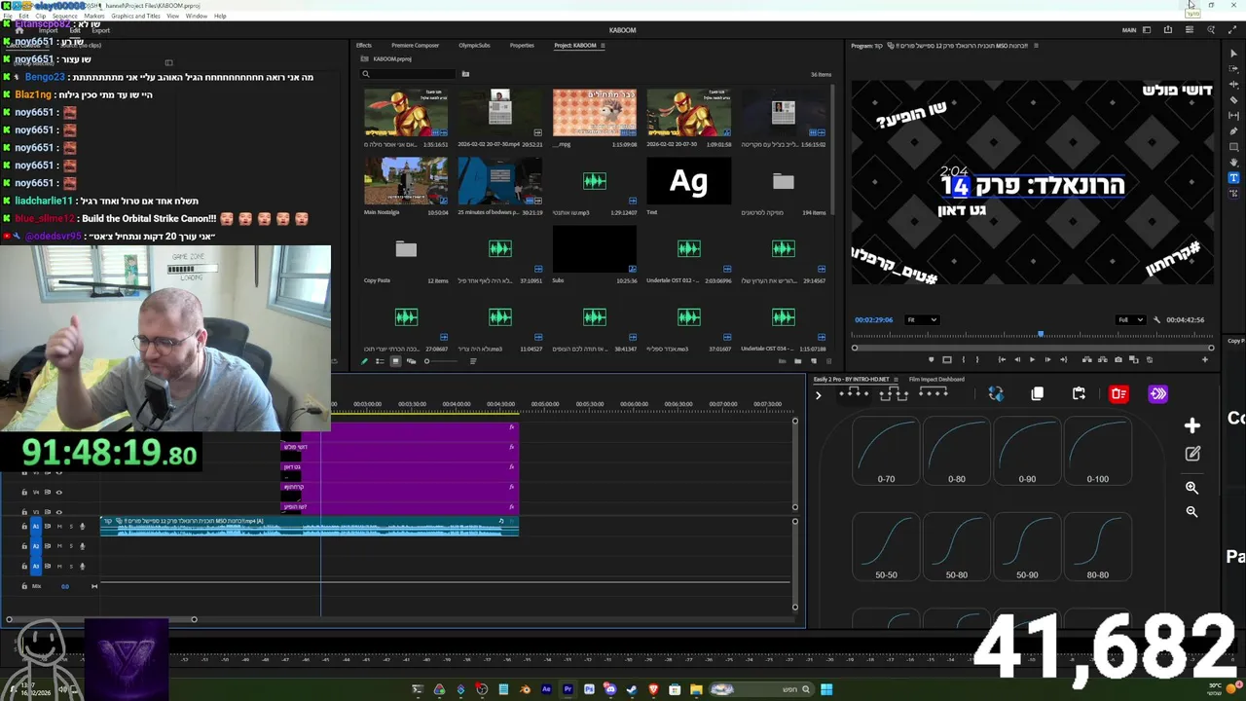Select the Ag Text item thumbnail
The width and height of the screenshot is (1246, 701).
(688, 180)
